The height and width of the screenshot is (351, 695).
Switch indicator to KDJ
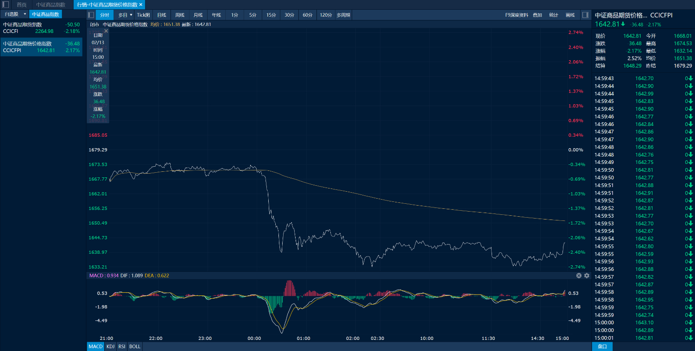pos(110,346)
